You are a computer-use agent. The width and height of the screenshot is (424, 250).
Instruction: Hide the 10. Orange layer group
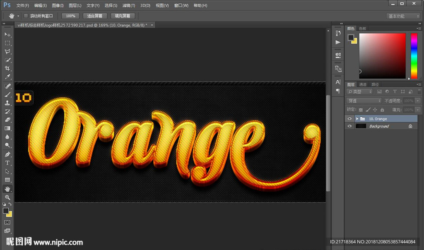coord(349,119)
